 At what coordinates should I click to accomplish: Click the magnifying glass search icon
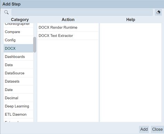6,12
